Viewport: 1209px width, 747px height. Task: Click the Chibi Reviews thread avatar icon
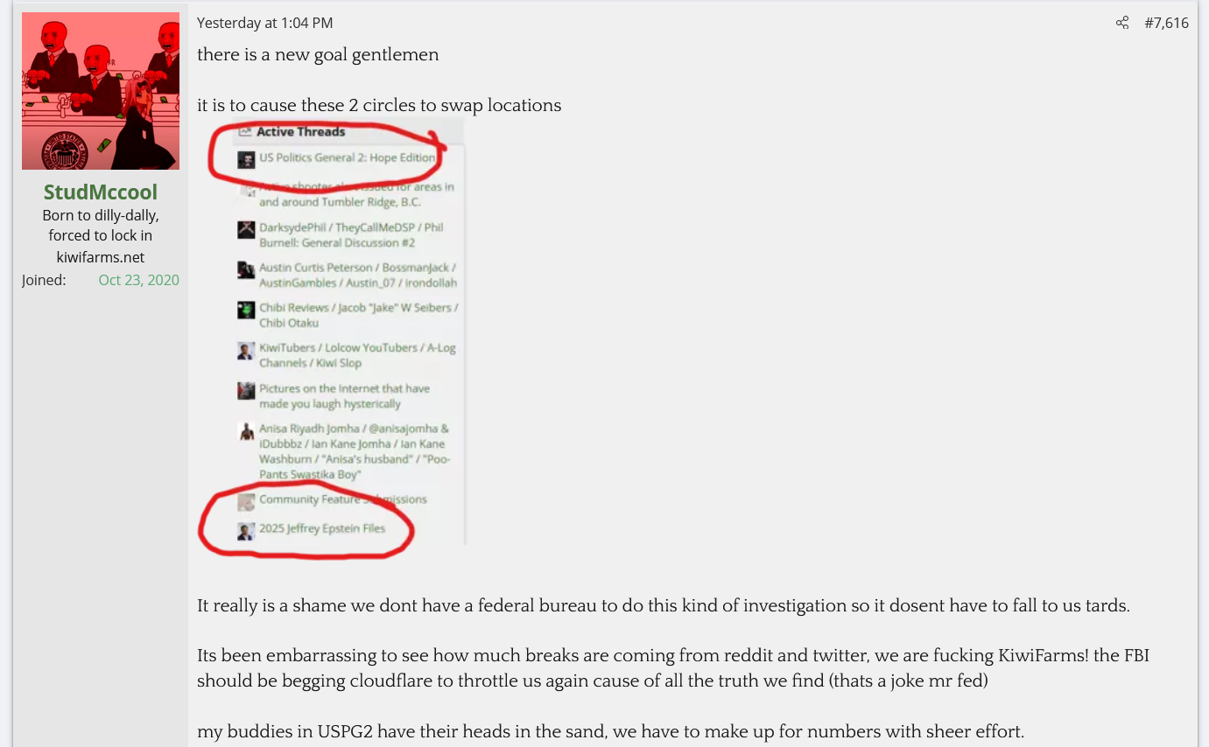[x=246, y=311]
